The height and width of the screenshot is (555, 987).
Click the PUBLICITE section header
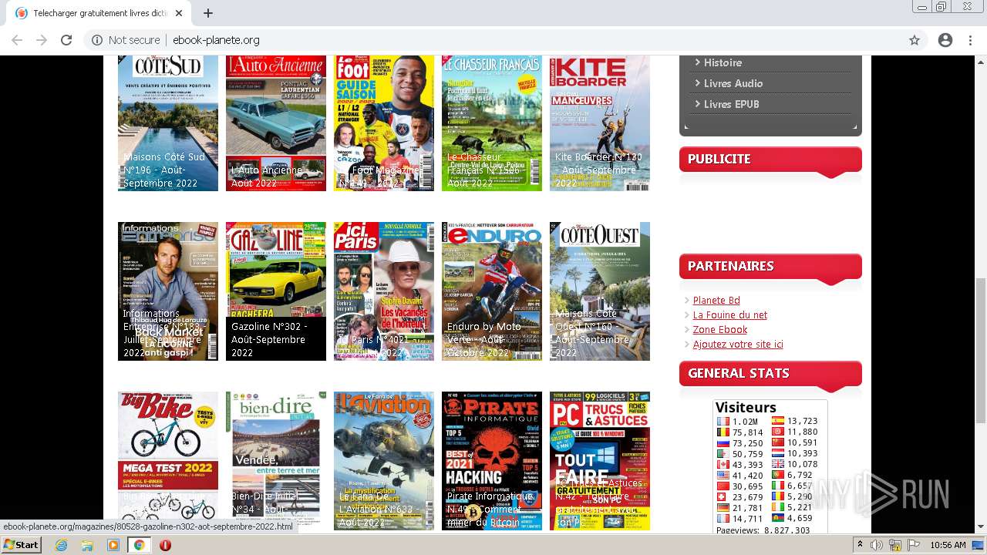(x=770, y=160)
